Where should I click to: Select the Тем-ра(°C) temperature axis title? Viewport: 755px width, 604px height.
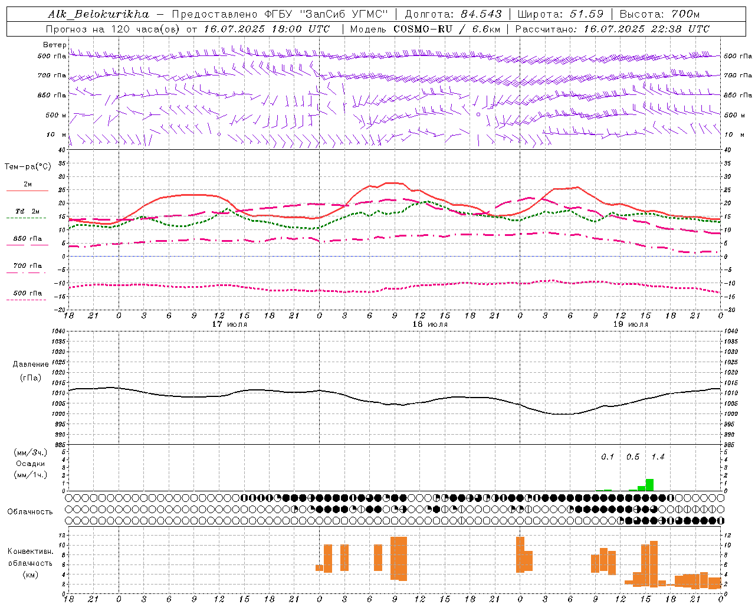(x=28, y=167)
